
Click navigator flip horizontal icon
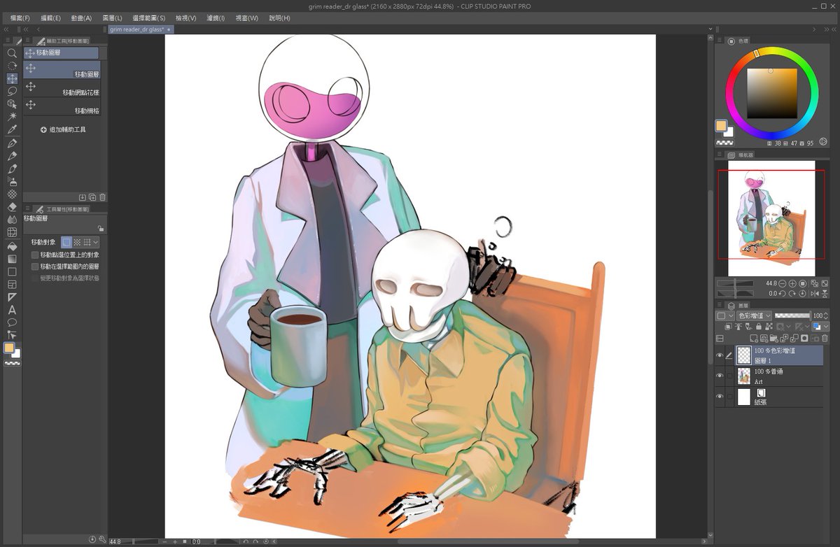(814, 294)
